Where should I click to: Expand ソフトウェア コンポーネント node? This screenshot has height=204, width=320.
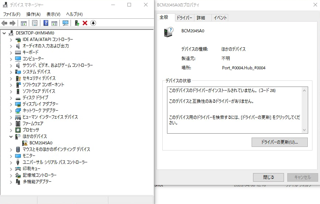click(11, 85)
